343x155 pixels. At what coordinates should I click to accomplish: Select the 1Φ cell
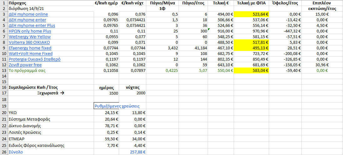pos(163,9)
